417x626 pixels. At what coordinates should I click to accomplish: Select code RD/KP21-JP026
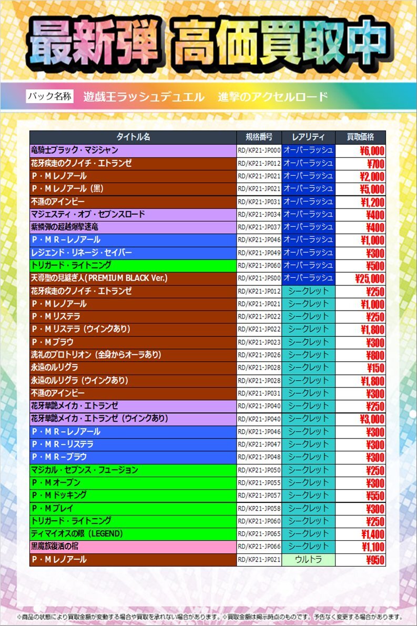click(259, 355)
